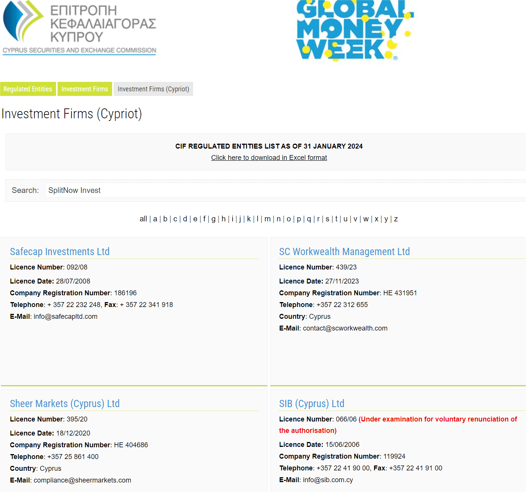
Task: Download the list in Excel format
Action: [x=269, y=158]
